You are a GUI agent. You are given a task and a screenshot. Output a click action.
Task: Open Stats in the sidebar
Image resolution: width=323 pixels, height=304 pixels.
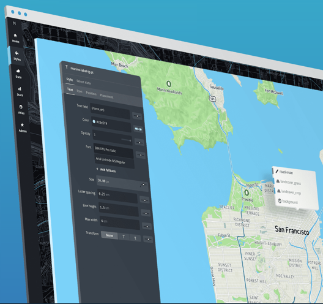[20, 92]
